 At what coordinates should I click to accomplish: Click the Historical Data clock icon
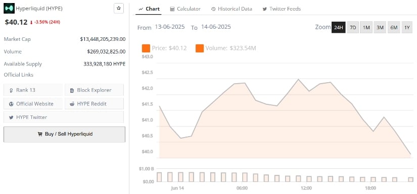pyautogui.click(x=213, y=9)
